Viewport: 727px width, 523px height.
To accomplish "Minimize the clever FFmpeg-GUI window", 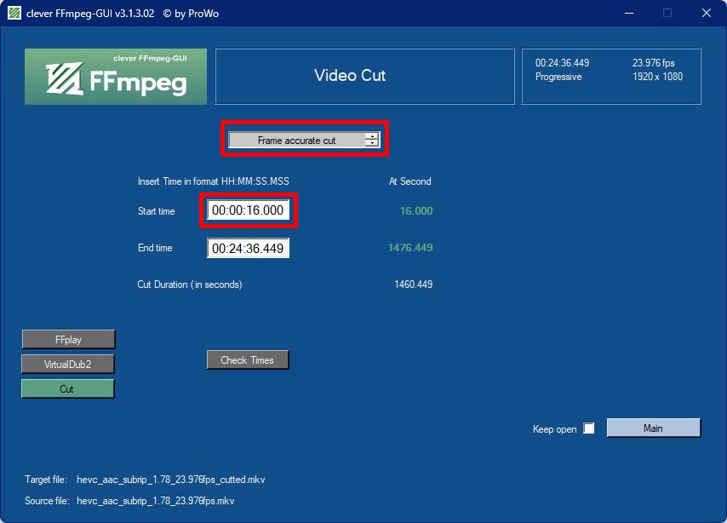I will (x=629, y=13).
